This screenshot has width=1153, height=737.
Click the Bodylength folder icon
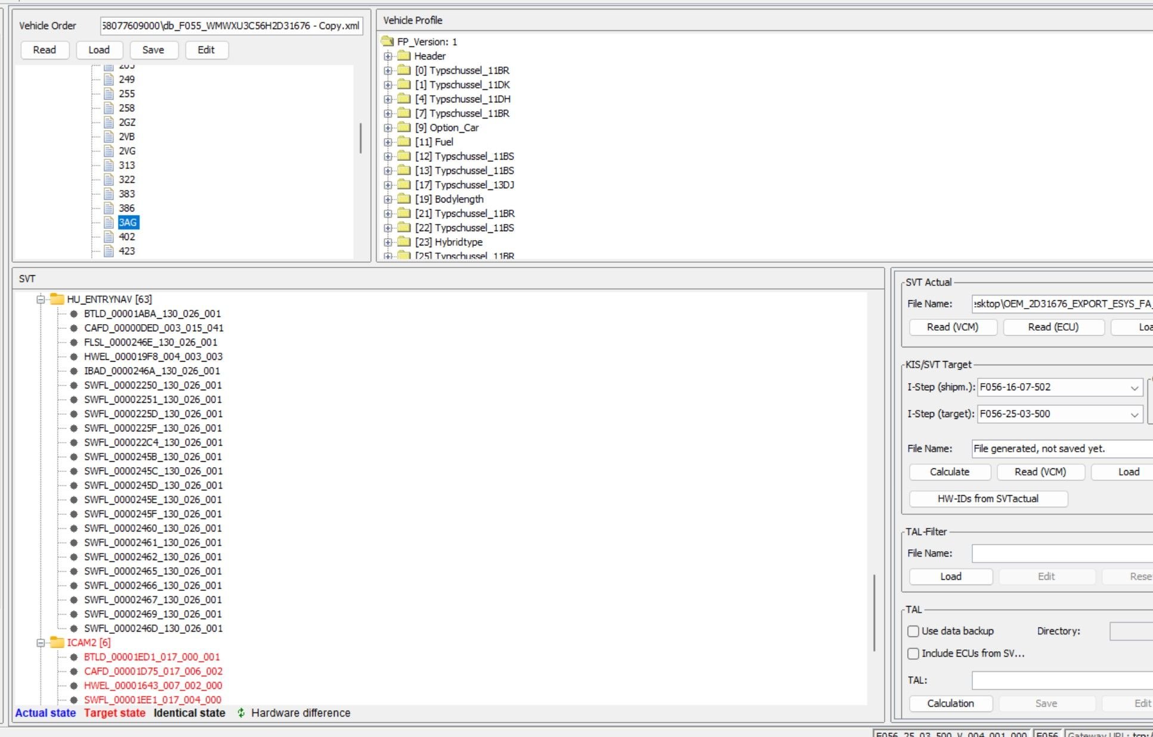click(x=404, y=199)
